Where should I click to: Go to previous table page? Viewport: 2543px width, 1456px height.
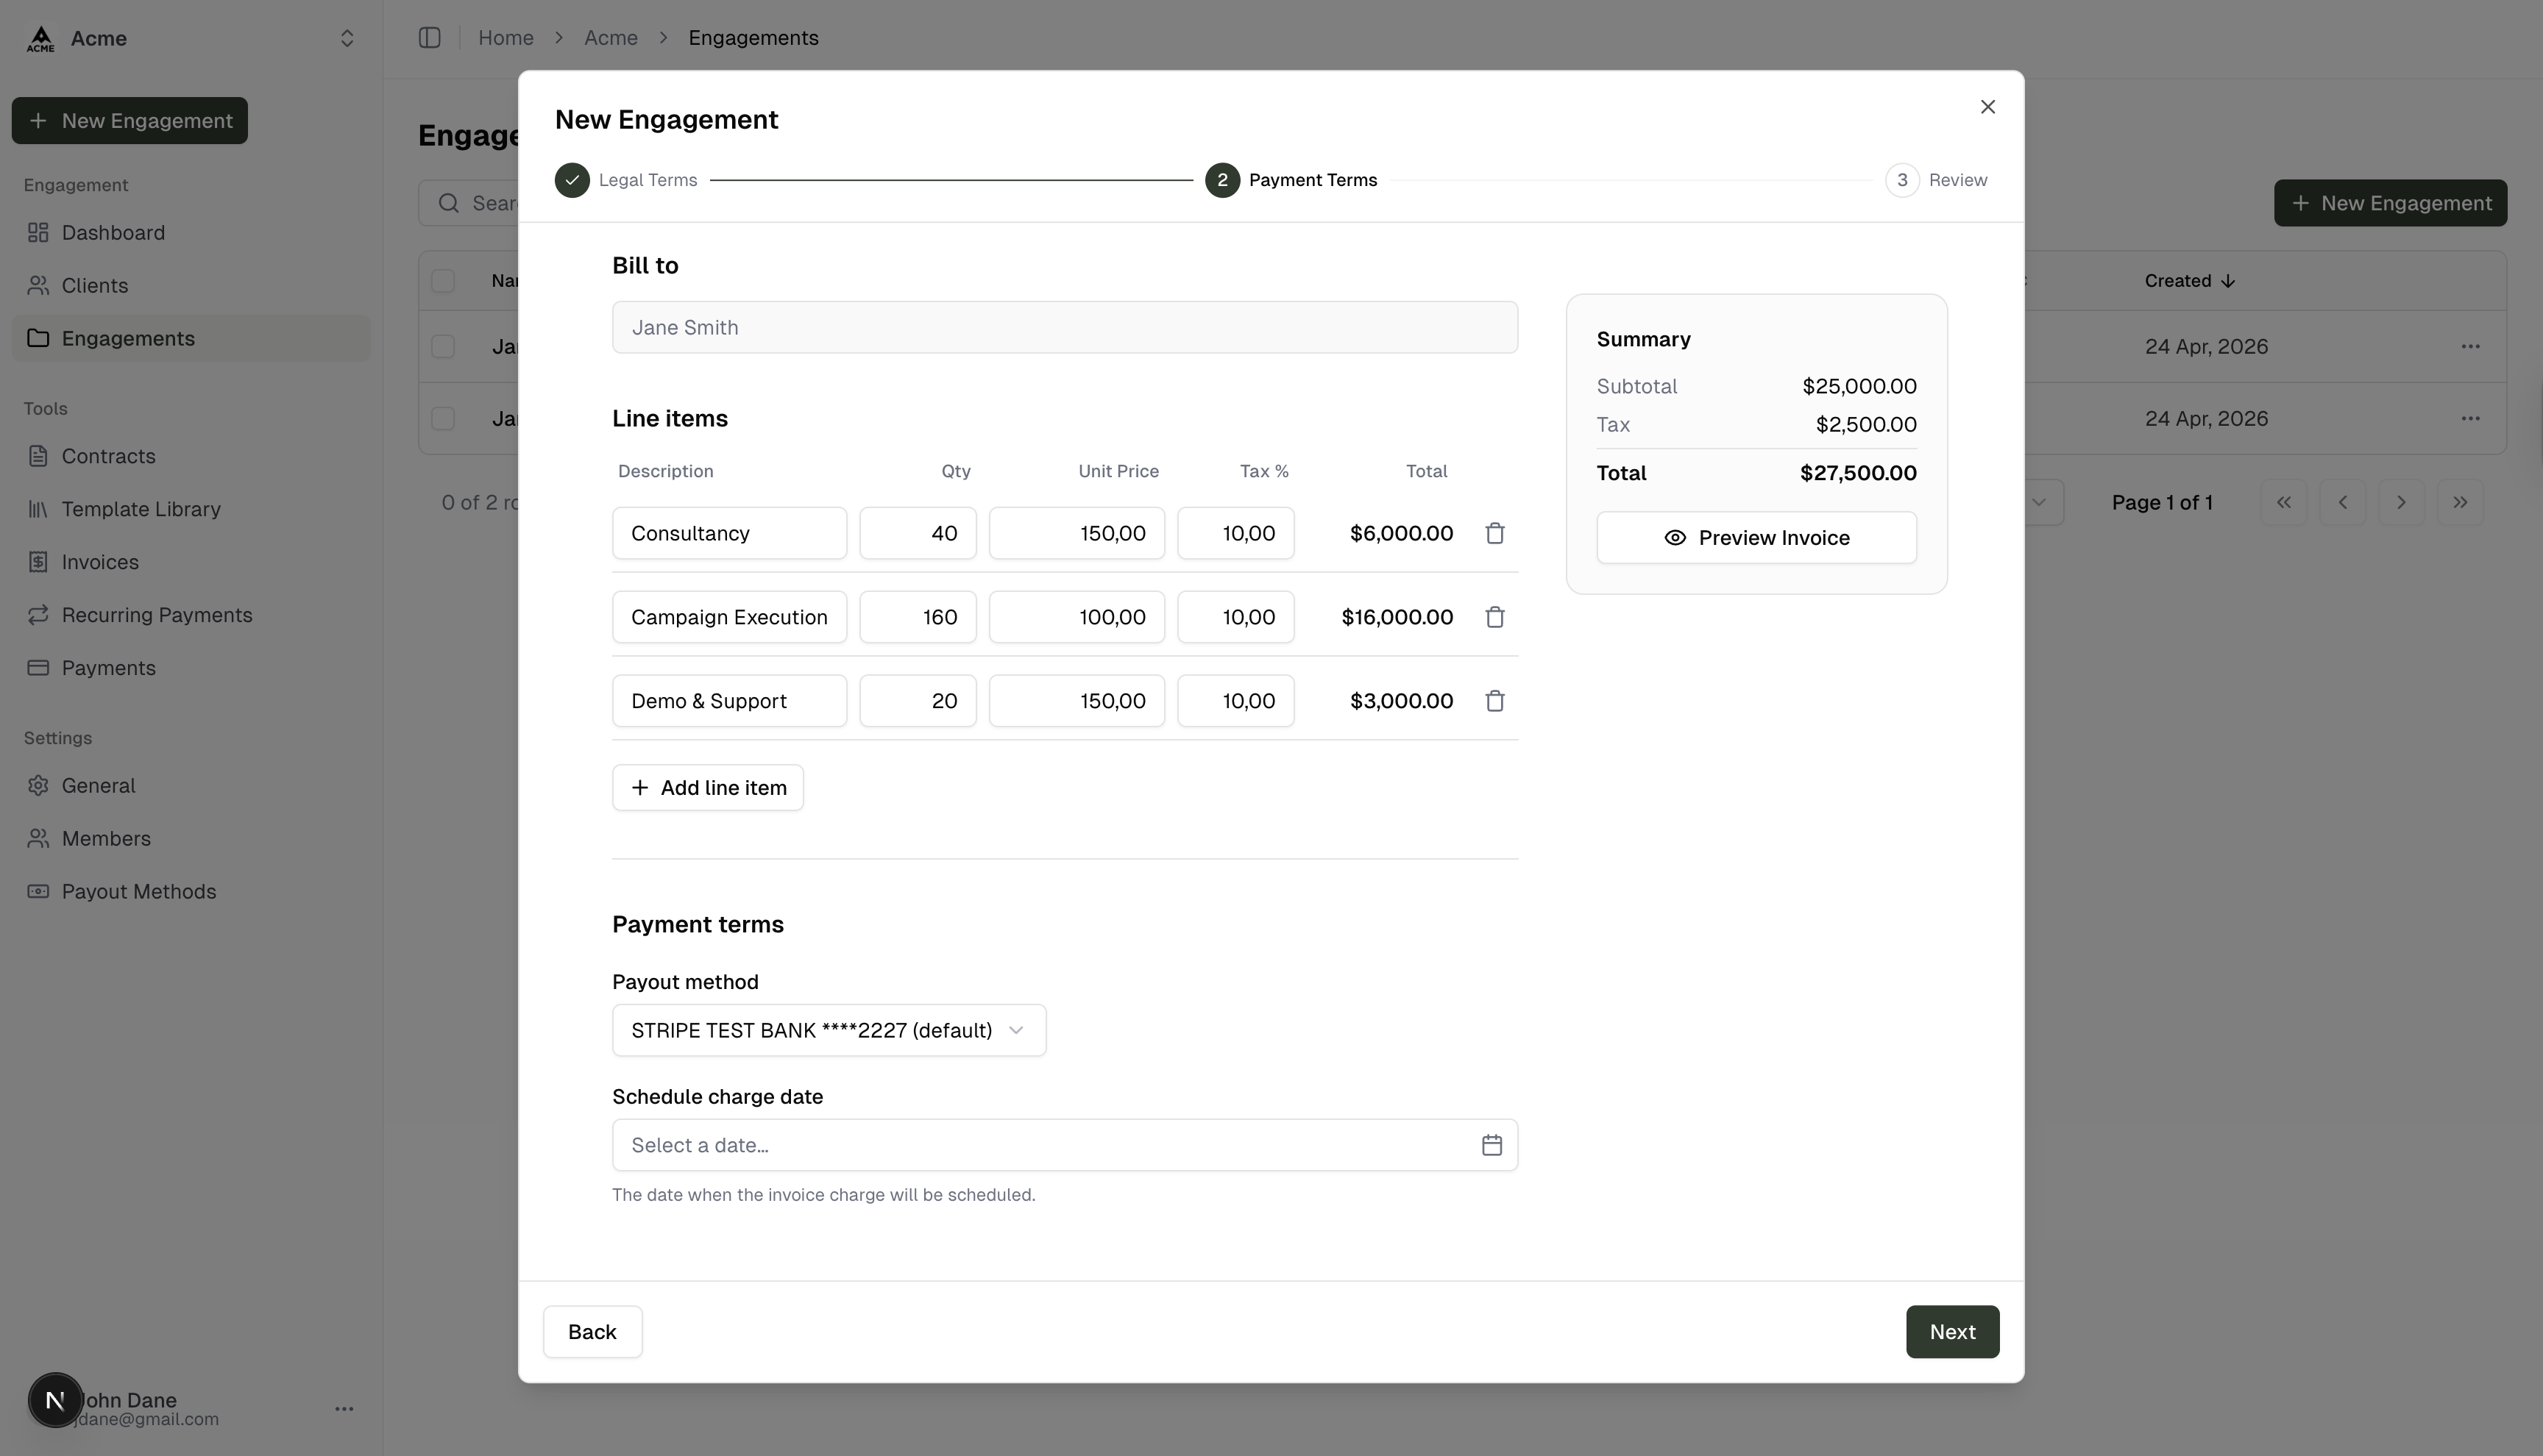pyautogui.click(x=2343, y=502)
